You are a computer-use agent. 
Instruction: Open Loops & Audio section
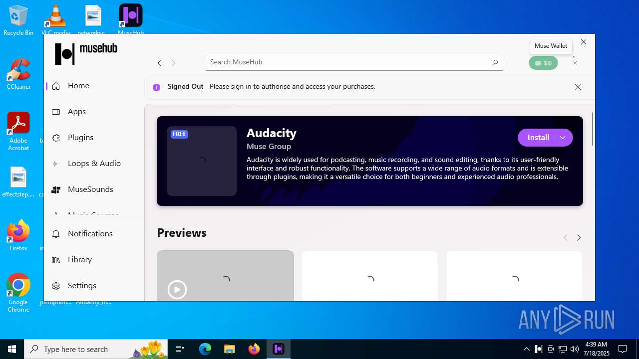point(95,164)
